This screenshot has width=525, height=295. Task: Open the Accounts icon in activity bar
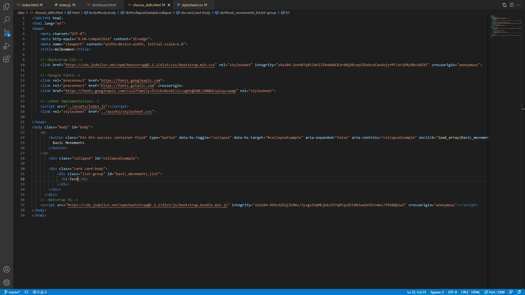click(x=6, y=269)
